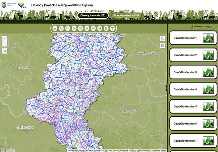Change sorting 'Nr obwodu rosnąco'
The height and width of the screenshot is (152, 218).
click(201, 26)
